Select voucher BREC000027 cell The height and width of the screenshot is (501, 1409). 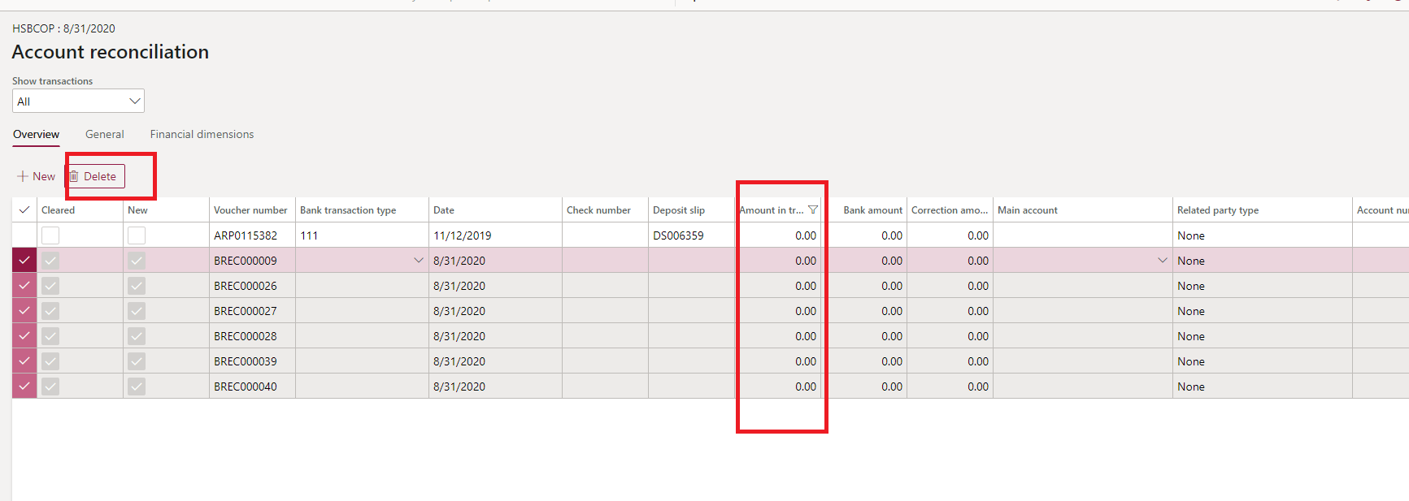tap(252, 311)
